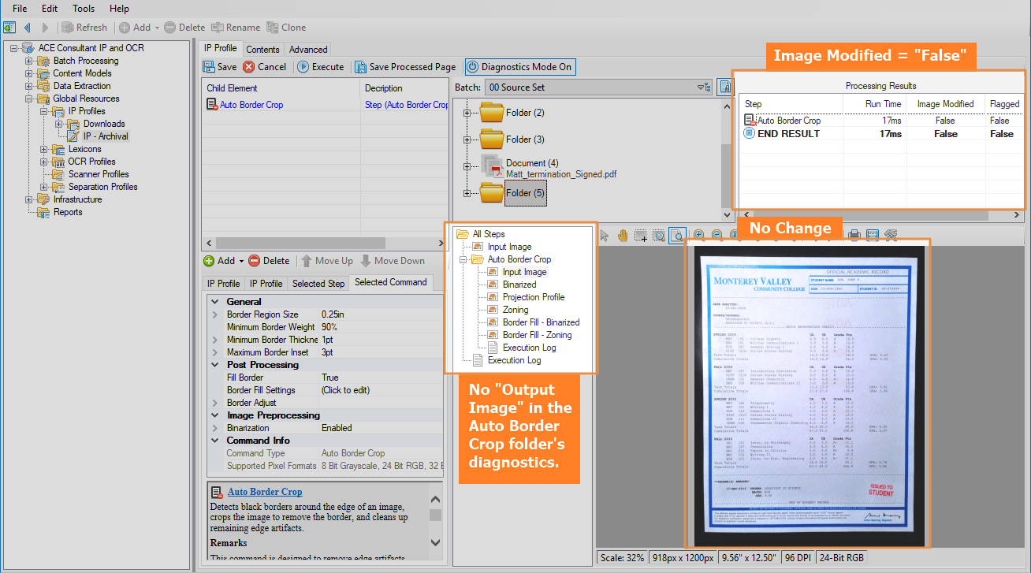Collapse the ACE Consultant IP and OCR root node
1031x573 pixels.
13,48
